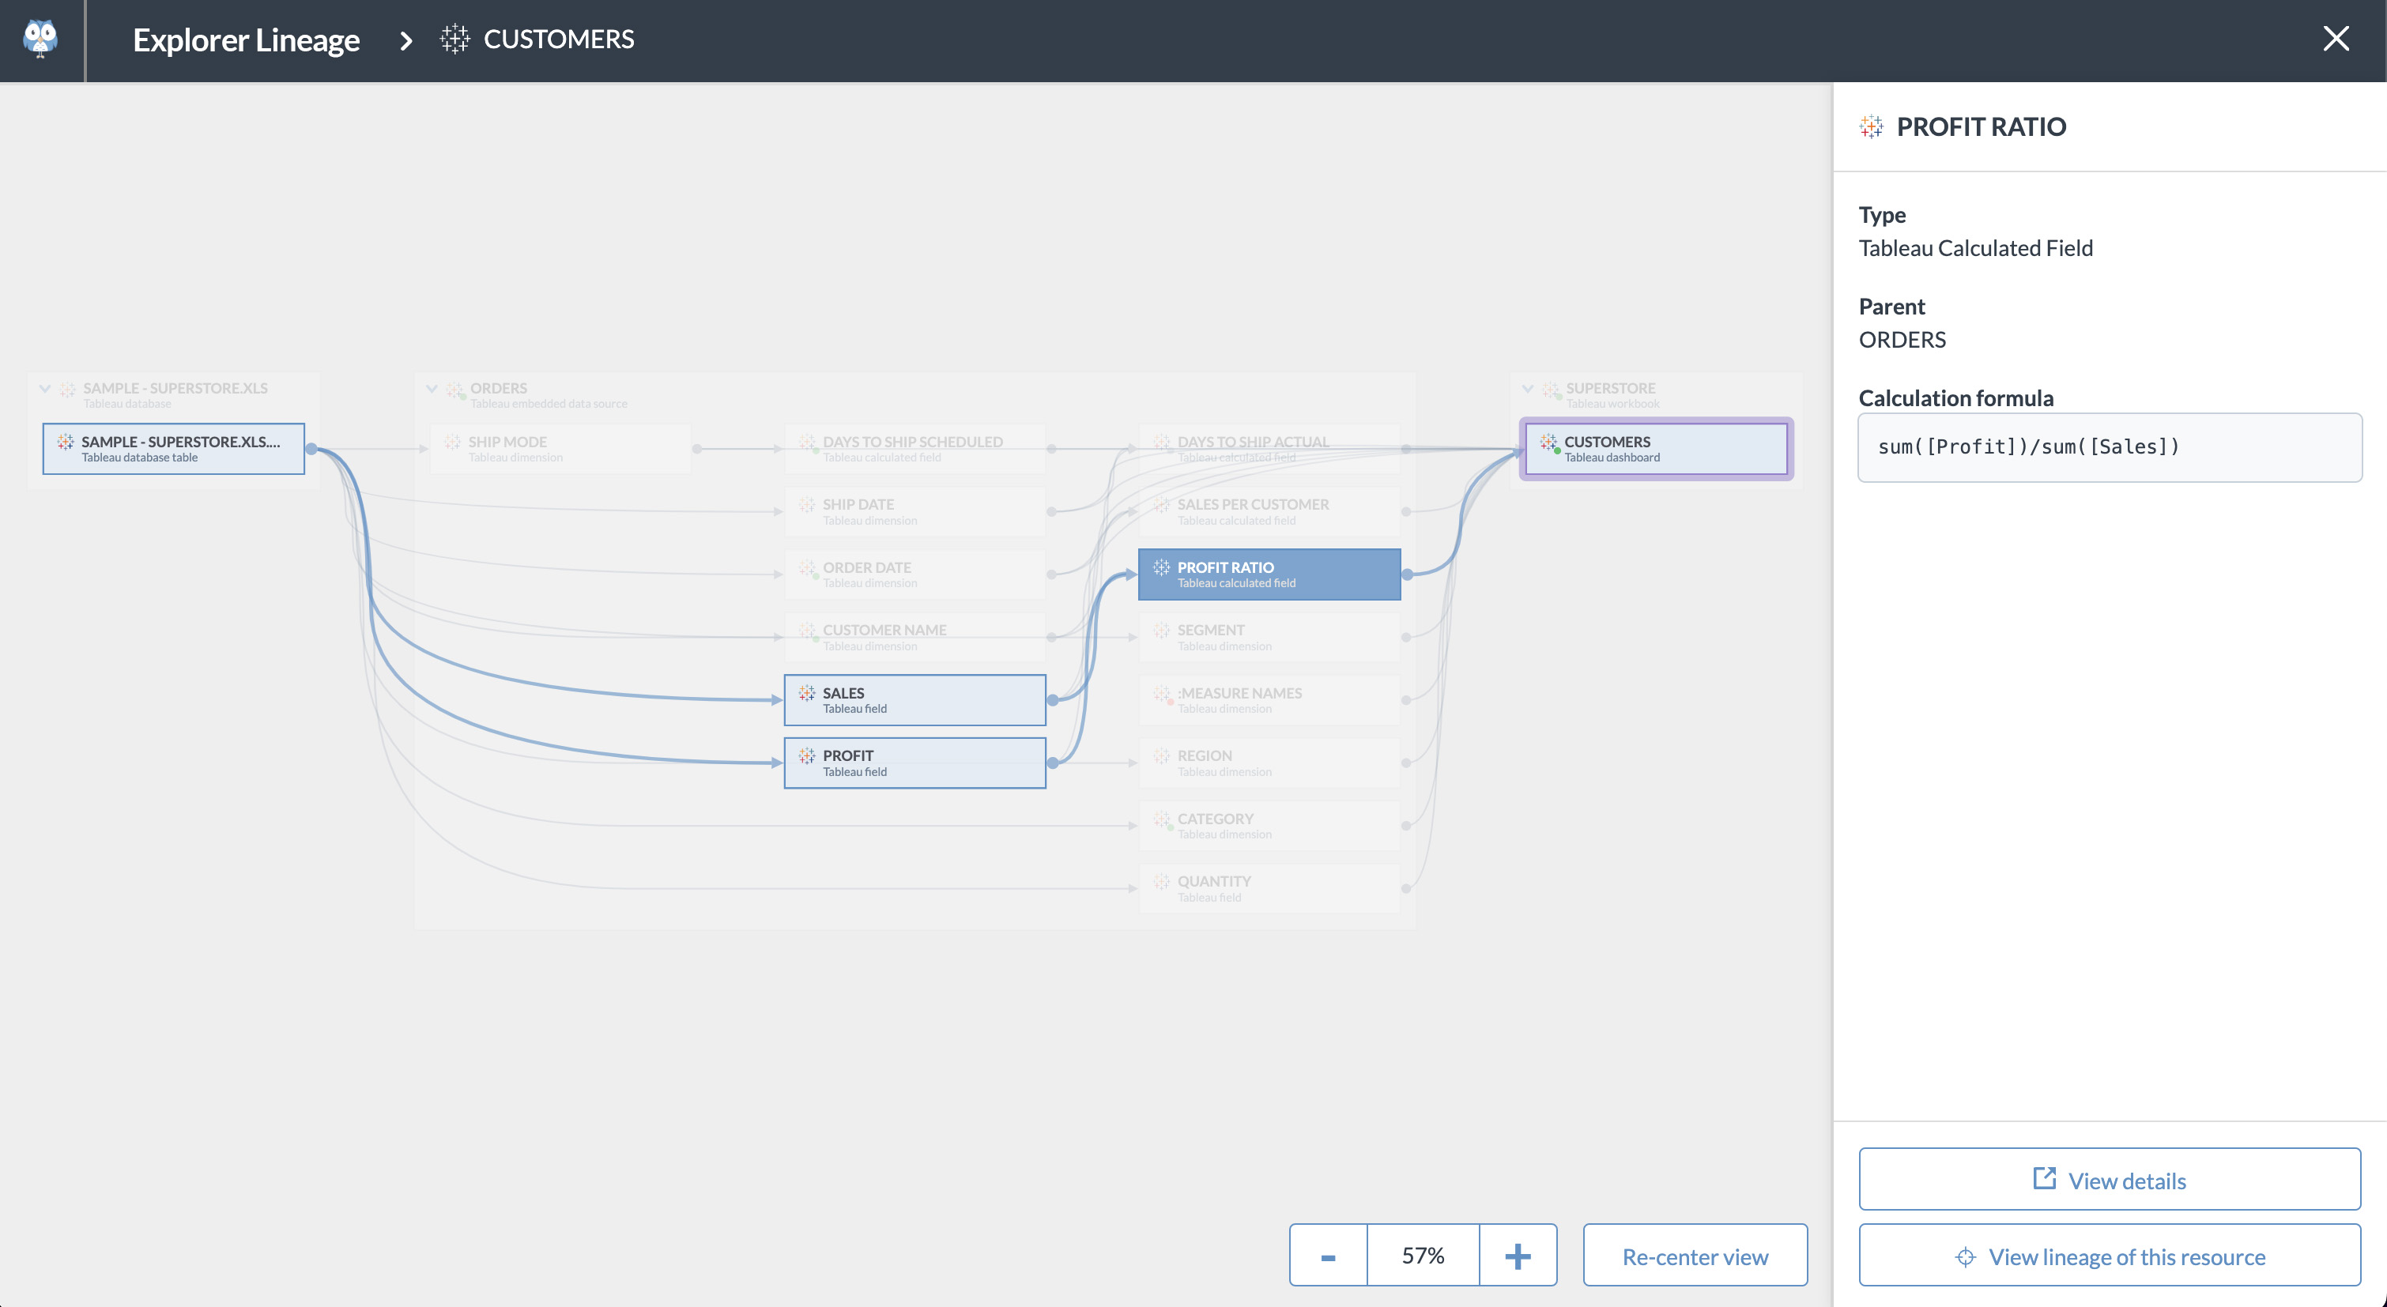Select the QUANTITY field node
Screen dimensions: 2387x1307
point(1269,888)
